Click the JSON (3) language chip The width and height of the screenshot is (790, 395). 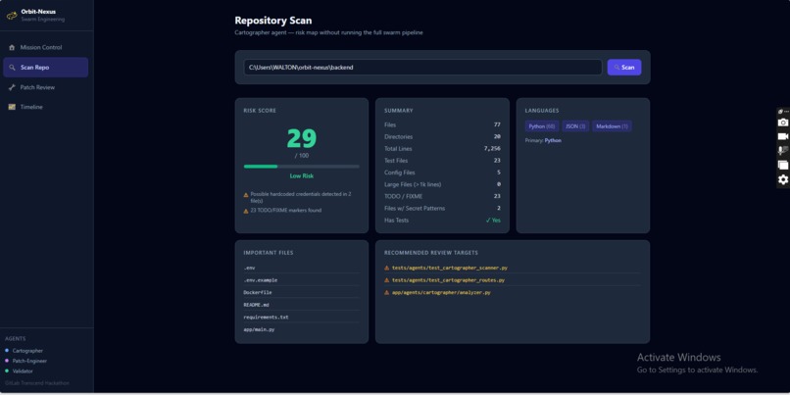pyautogui.click(x=575, y=126)
